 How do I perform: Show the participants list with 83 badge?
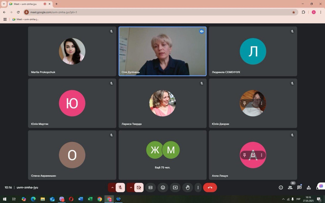coord(290,188)
